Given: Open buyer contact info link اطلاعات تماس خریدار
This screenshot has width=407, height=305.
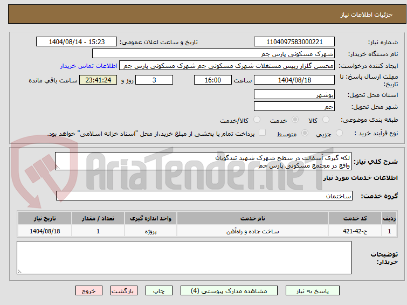Looking at the screenshot, I should (x=89, y=66).
